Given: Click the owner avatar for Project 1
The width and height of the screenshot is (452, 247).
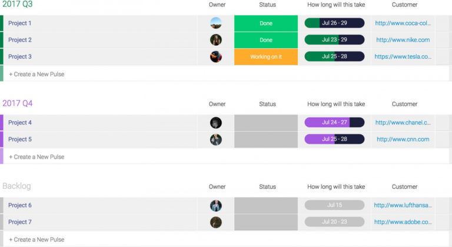Looking at the screenshot, I should click(x=216, y=23).
